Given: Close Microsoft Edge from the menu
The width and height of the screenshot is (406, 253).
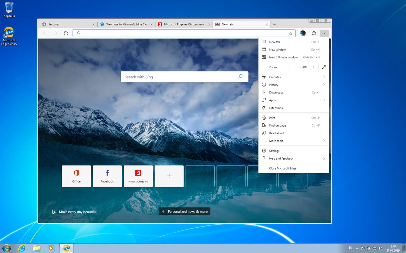Looking at the screenshot, I should point(282,168).
